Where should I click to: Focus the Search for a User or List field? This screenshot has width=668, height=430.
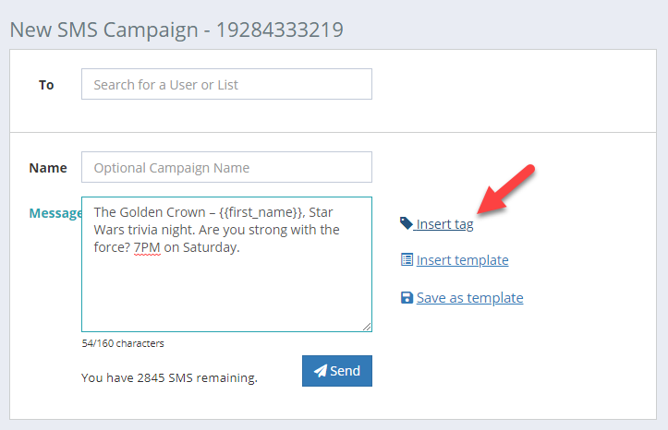click(226, 84)
